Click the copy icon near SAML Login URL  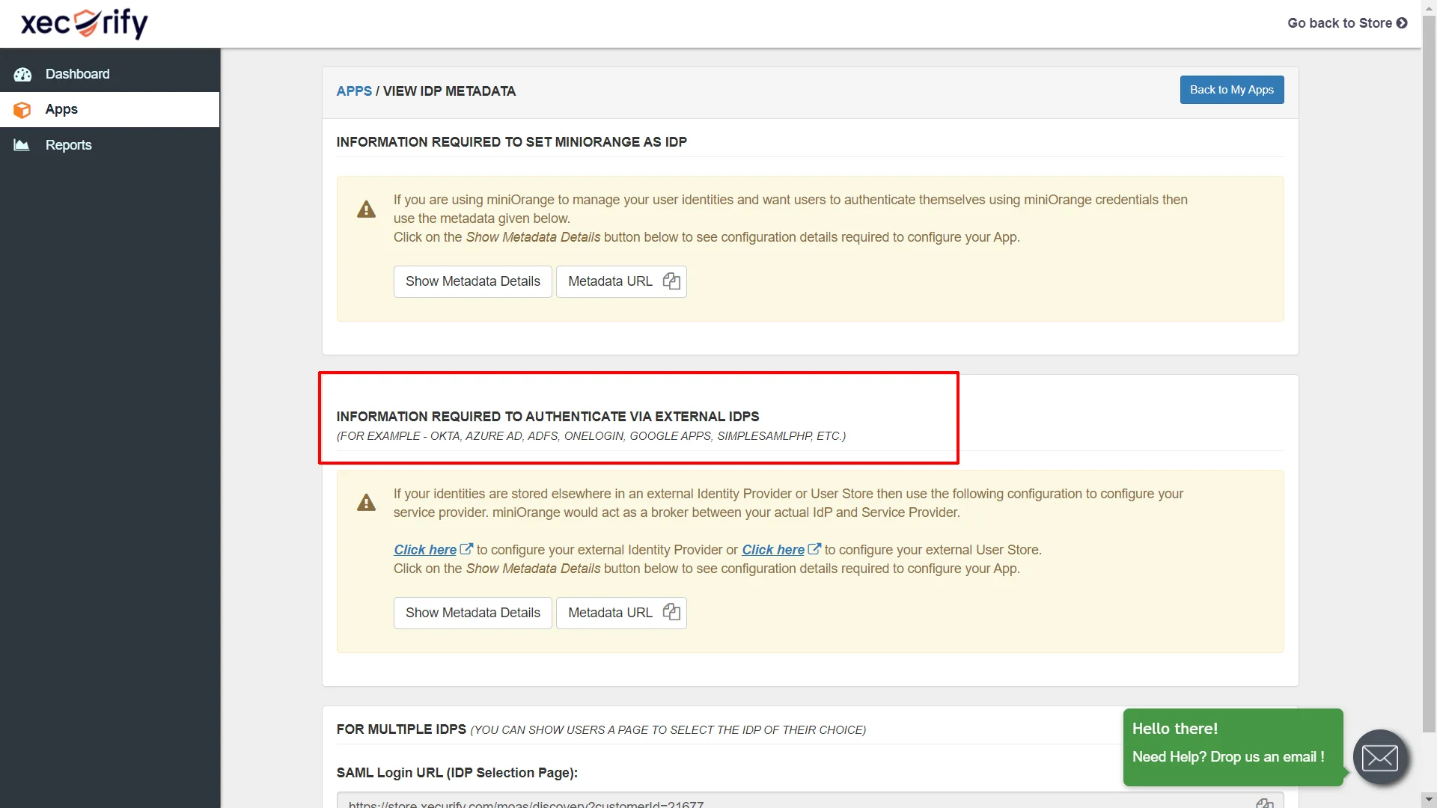(x=1264, y=803)
